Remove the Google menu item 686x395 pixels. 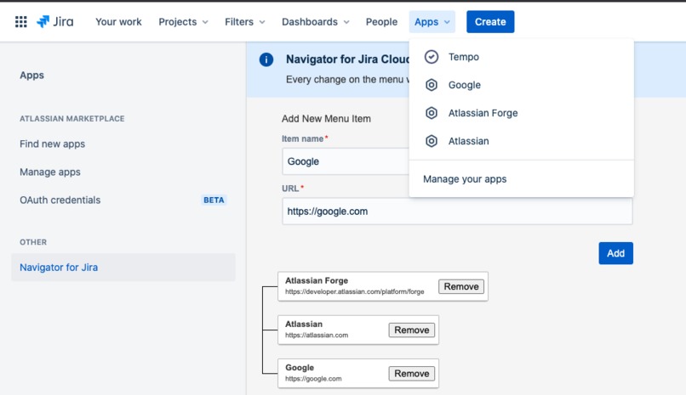click(x=412, y=374)
